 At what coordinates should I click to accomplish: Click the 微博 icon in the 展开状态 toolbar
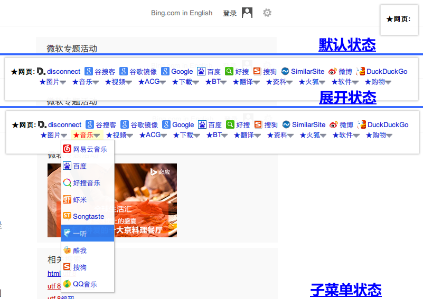click(333, 71)
